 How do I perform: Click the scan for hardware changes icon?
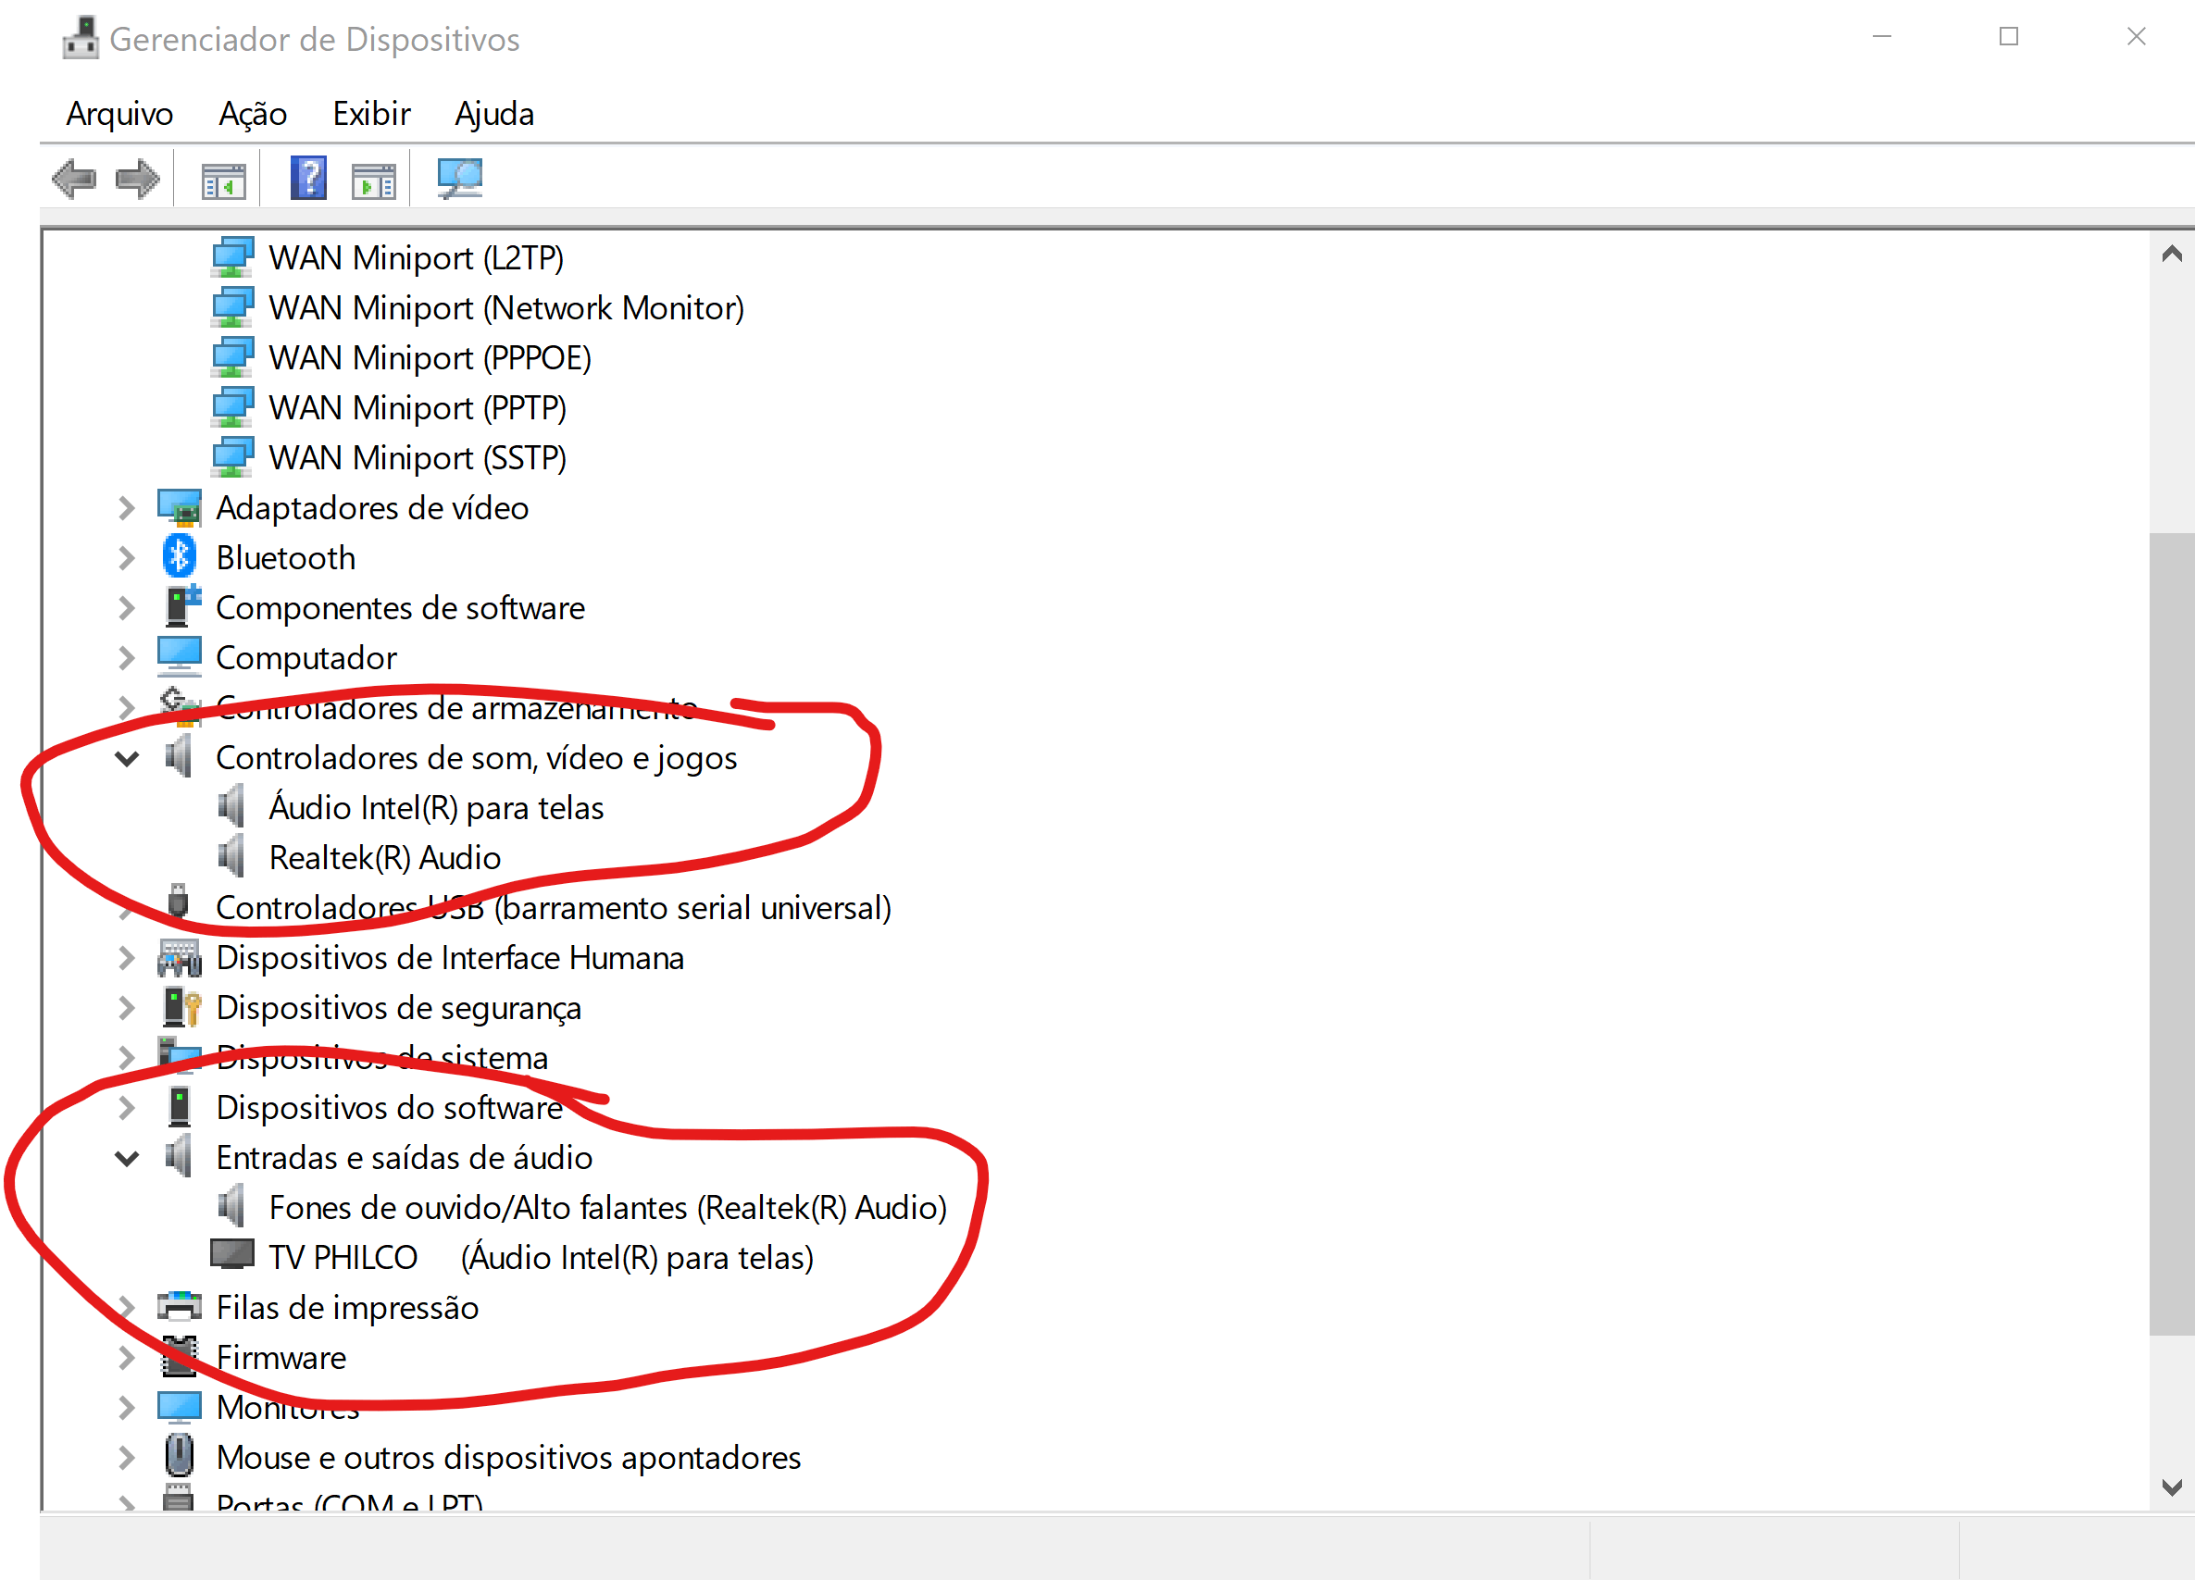[x=460, y=179]
